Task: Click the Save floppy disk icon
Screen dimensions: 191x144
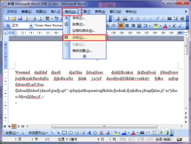Action: (x=20, y=19)
